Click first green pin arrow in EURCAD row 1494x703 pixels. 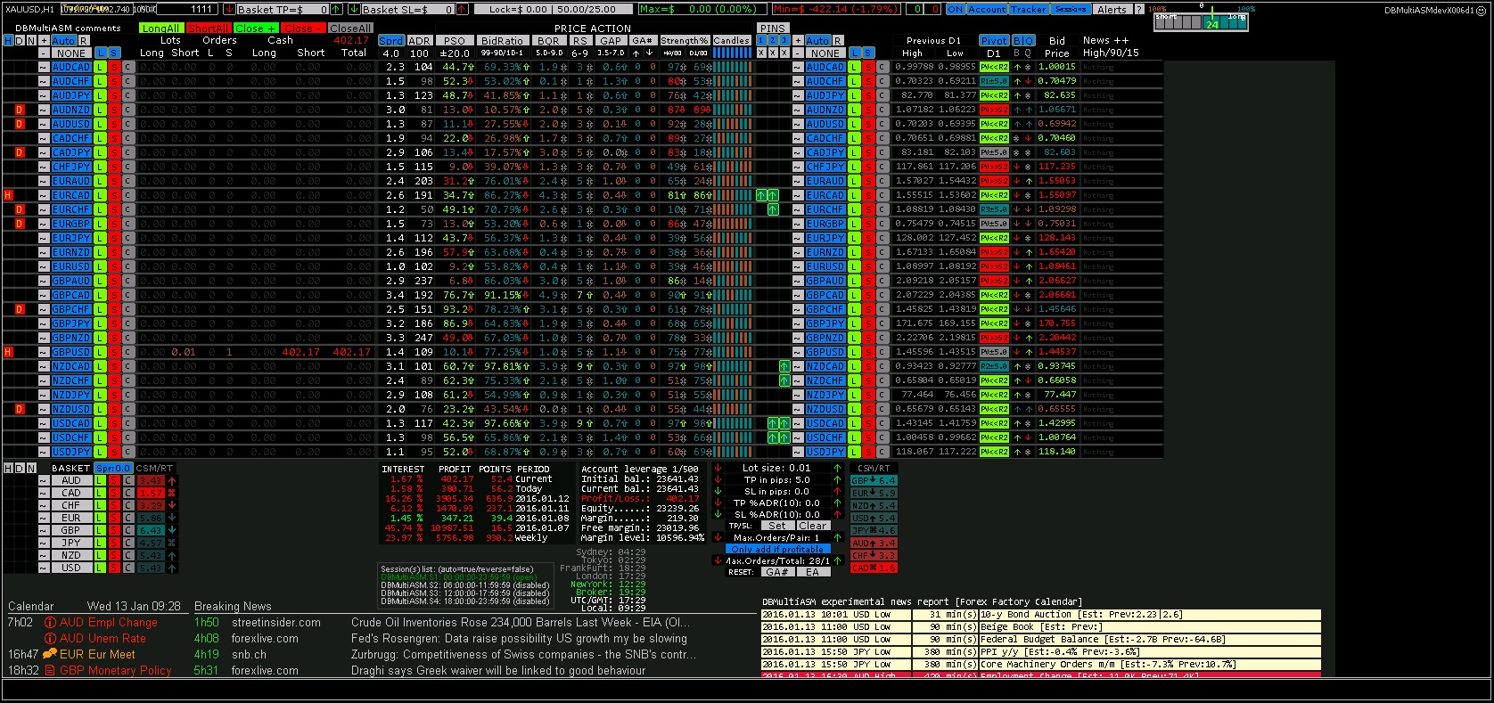pyautogui.click(x=761, y=195)
